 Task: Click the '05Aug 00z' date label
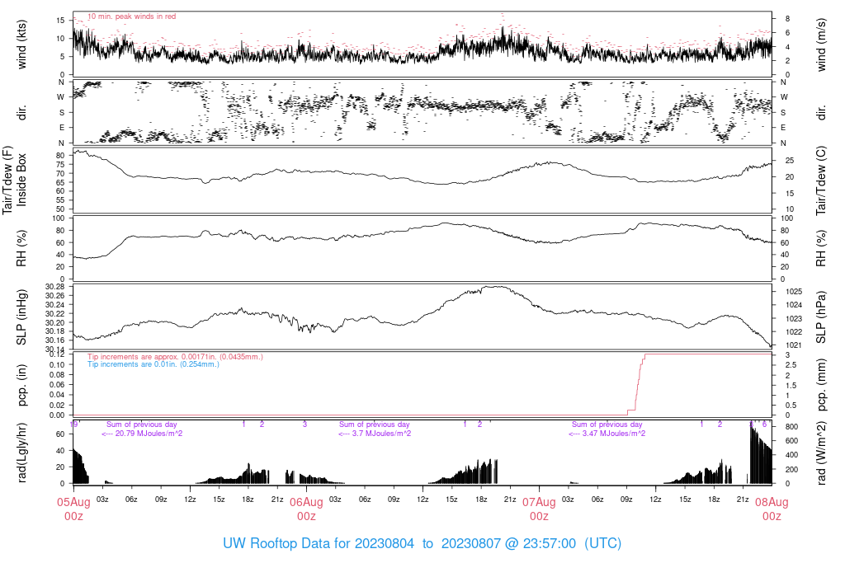[x=73, y=509]
